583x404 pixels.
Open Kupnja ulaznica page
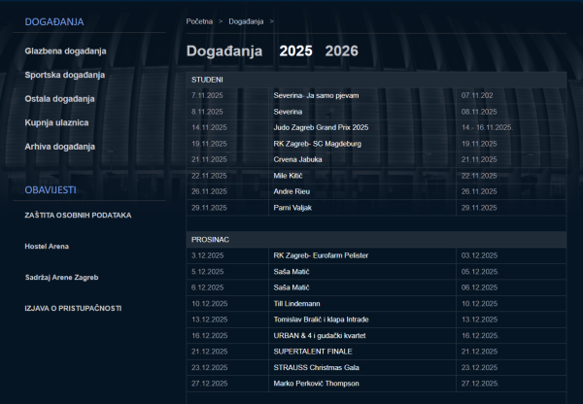57,122
